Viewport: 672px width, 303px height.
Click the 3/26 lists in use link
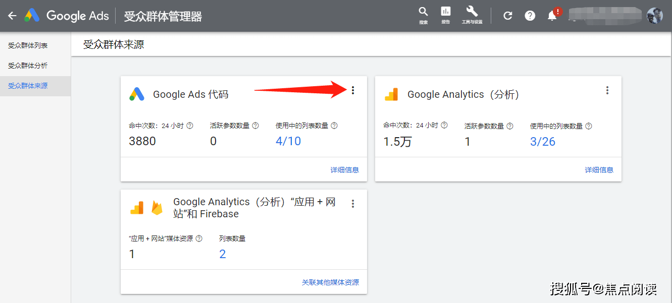coord(543,142)
